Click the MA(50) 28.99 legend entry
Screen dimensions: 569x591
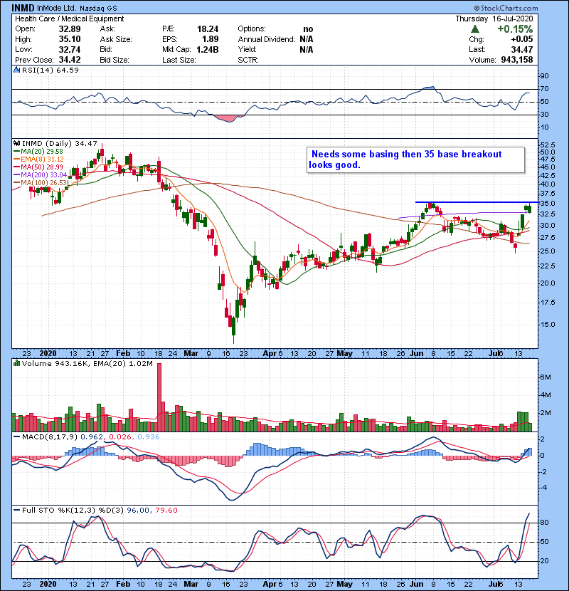pos(39,167)
